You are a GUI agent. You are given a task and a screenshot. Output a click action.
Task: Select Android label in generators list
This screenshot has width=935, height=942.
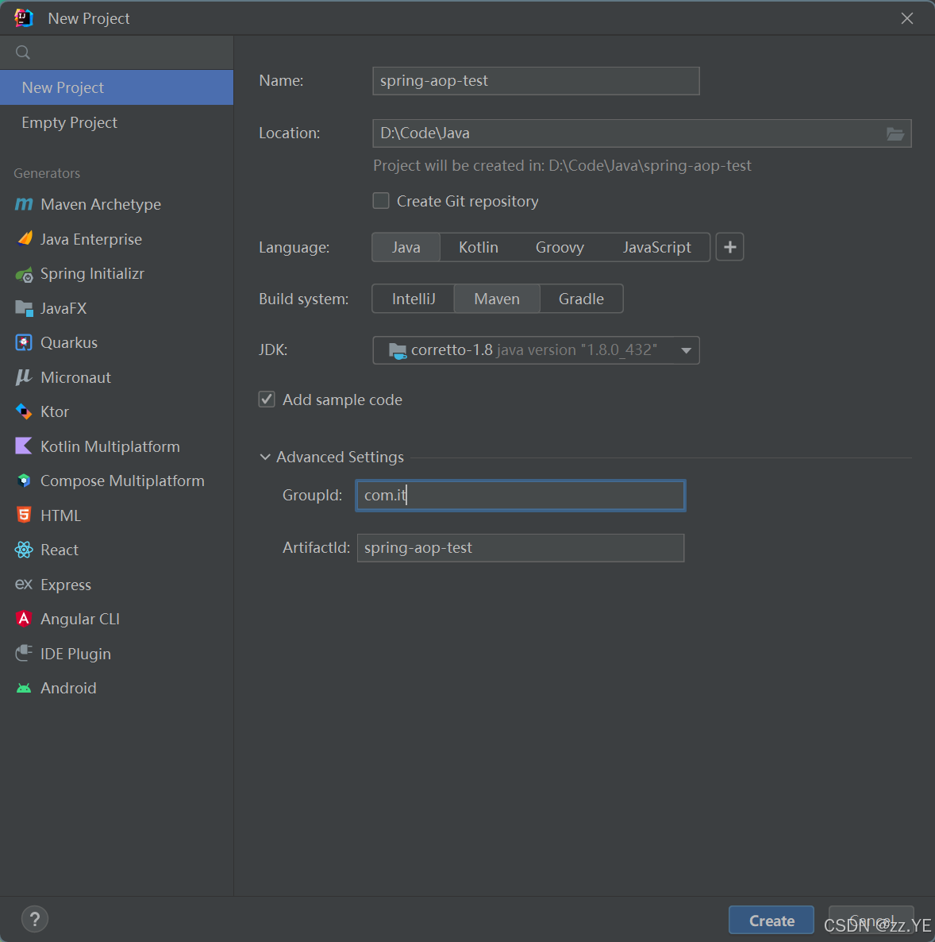coord(68,688)
